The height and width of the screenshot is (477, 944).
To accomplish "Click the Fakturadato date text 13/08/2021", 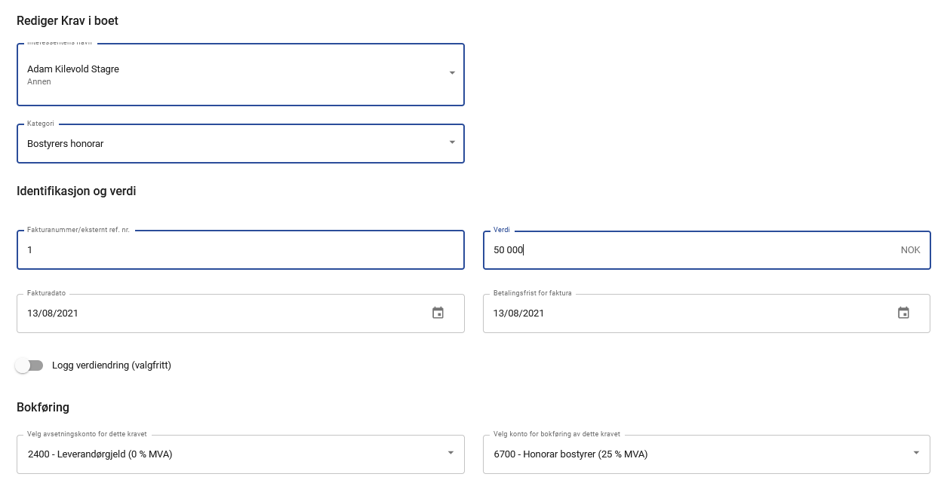I will [53, 313].
